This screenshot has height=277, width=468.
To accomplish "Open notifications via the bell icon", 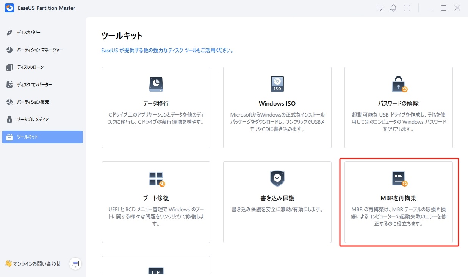I will coord(393,8).
